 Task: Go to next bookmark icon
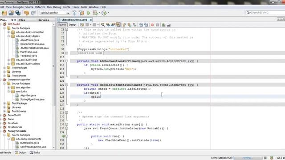[x=130, y=25]
